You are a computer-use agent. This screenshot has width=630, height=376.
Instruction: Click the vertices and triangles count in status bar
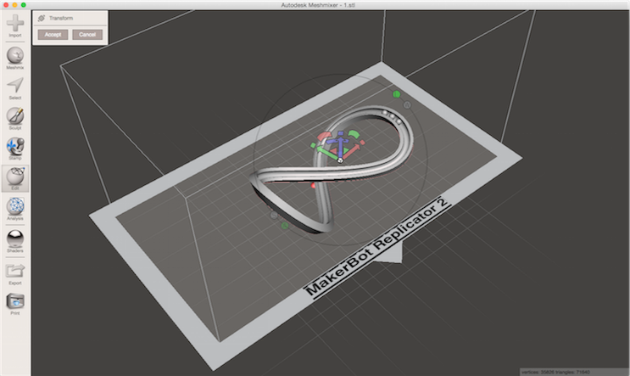pos(555,372)
